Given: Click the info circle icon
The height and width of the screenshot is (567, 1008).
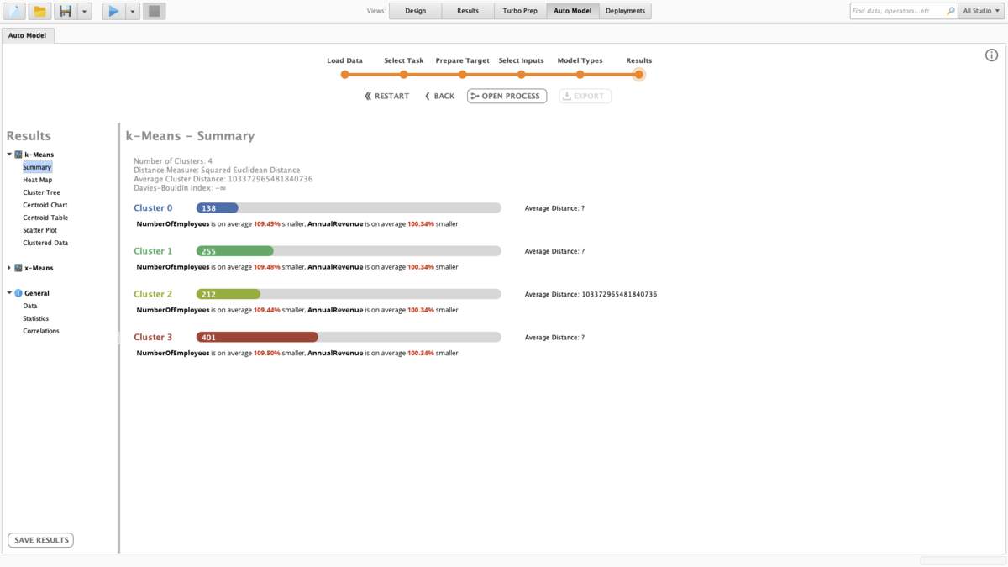Looking at the screenshot, I should [991, 55].
